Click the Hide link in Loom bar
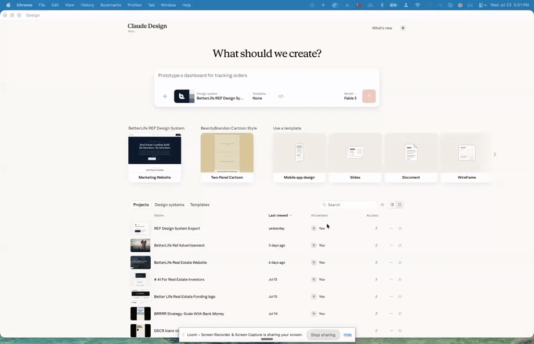Image resolution: width=534 pixels, height=344 pixels. tap(347, 335)
